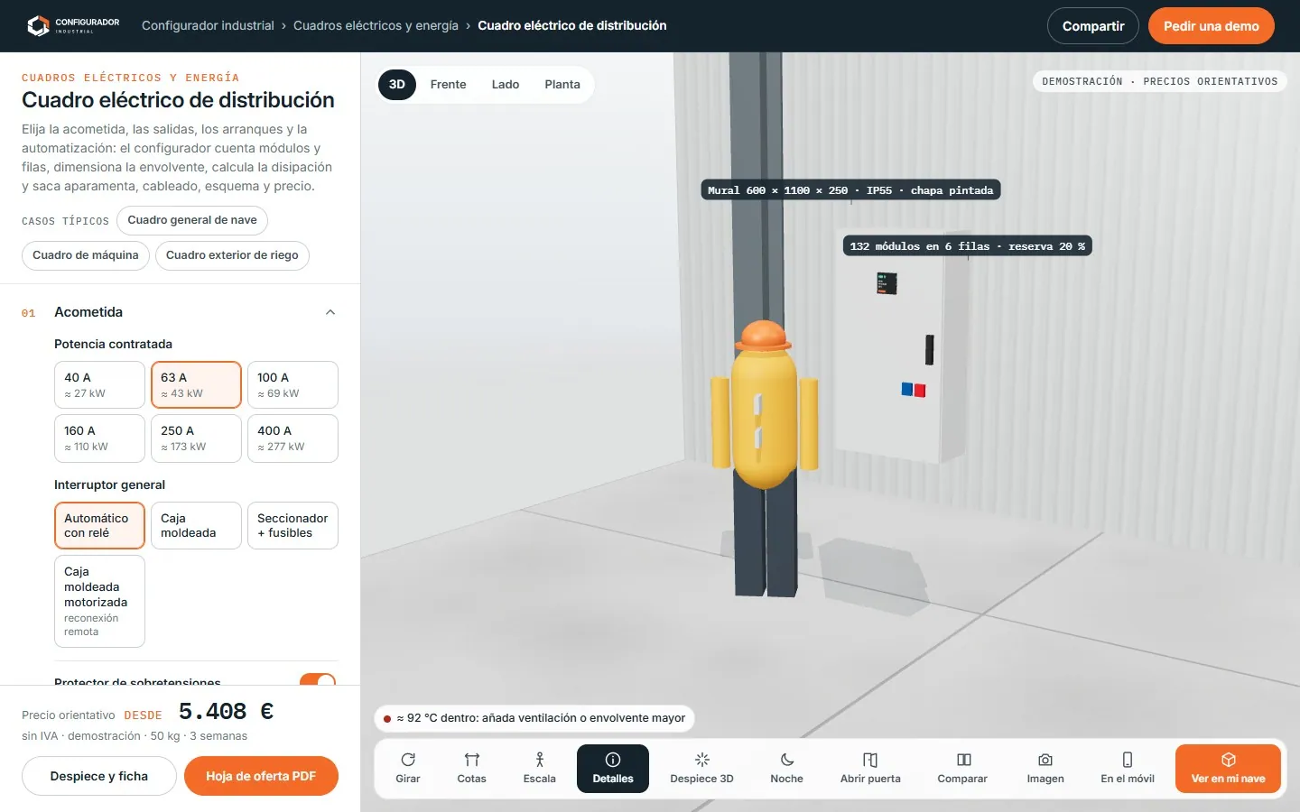This screenshot has height=812, width=1300.
Task: Apply Cuadro general de nave preset
Action: (x=192, y=220)
